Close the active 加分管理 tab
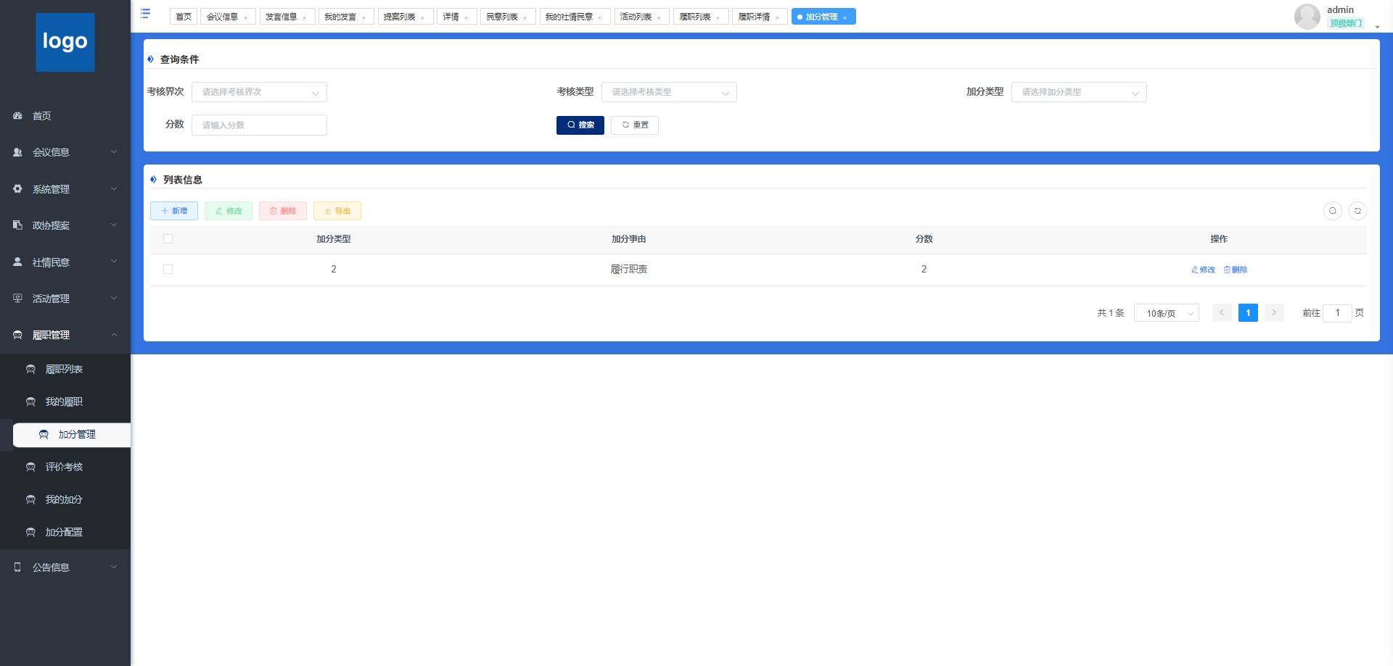Screen dimensions: 1393x666 (x=845, y=17)
